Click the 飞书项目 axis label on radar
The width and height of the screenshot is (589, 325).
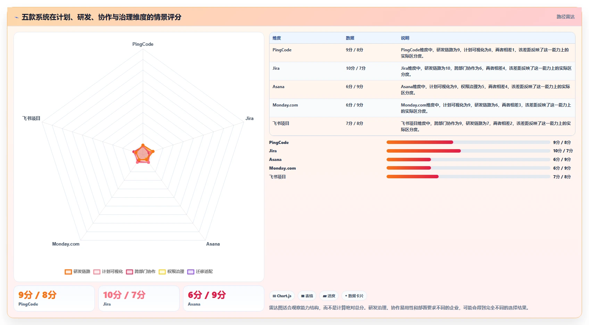click(31, 118)
